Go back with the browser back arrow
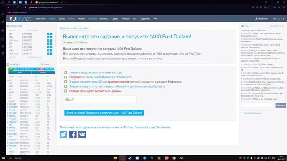This screenshot has width=287, height=161. tap(9, 8)
